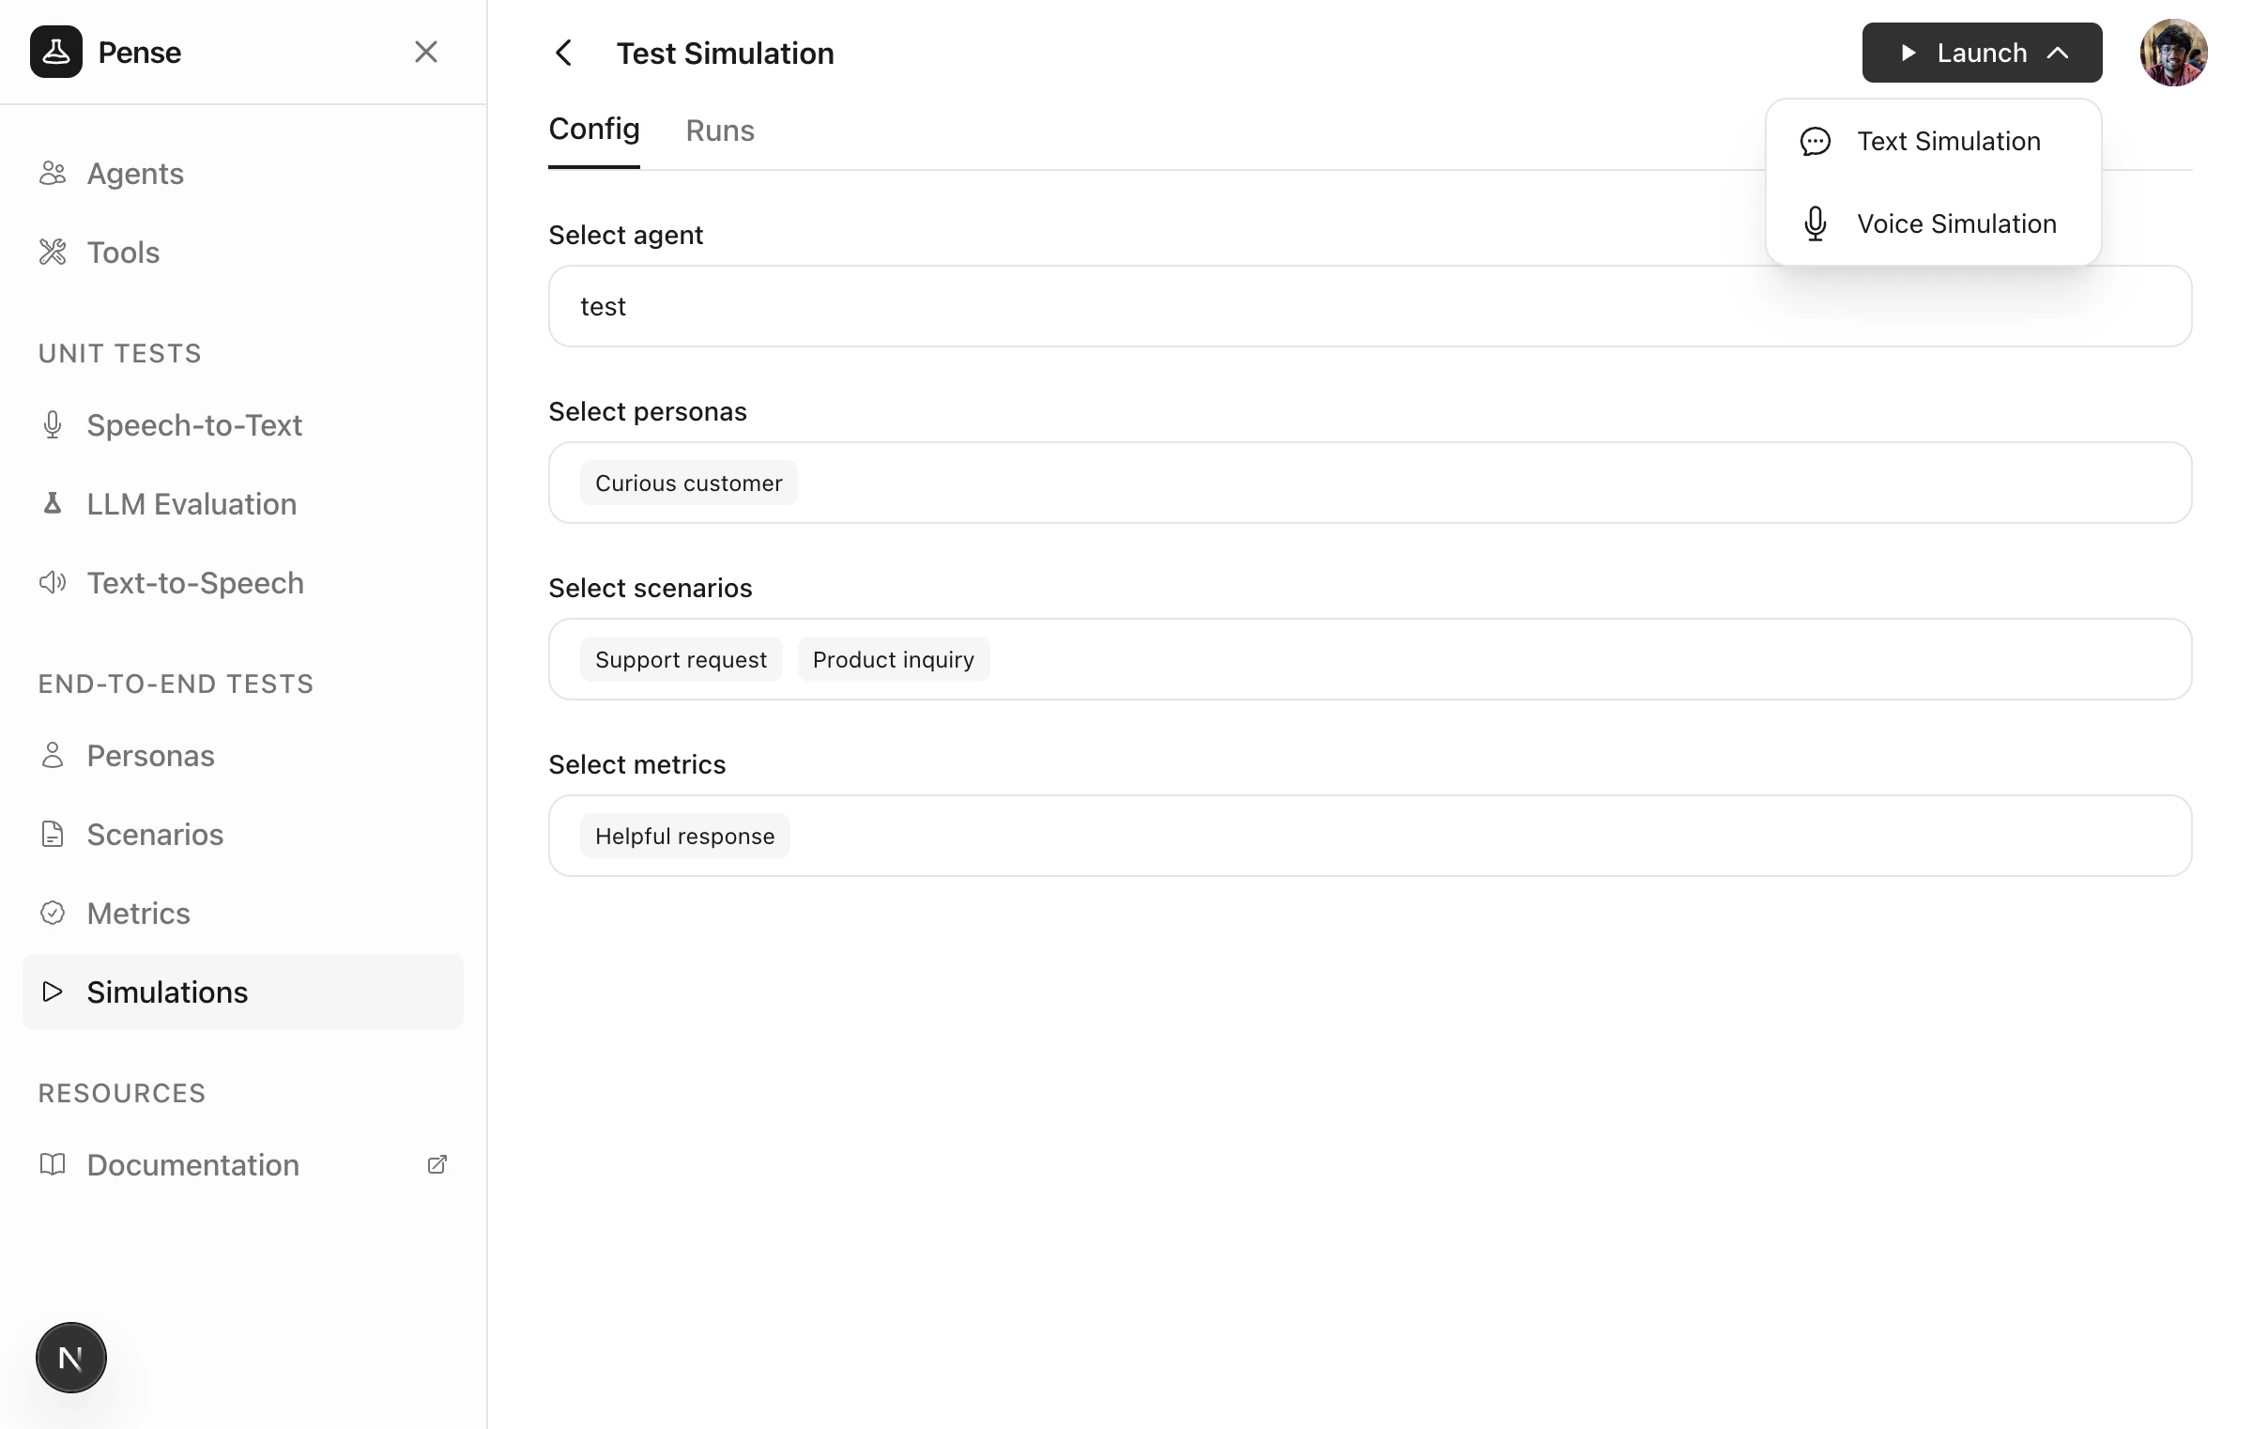Click the Personas user icon

(53, 755)
